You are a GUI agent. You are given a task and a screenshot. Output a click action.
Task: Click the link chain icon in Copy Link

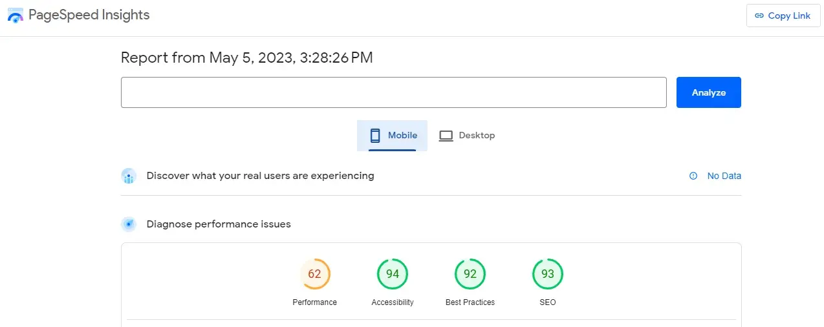[x=759, y=16]
